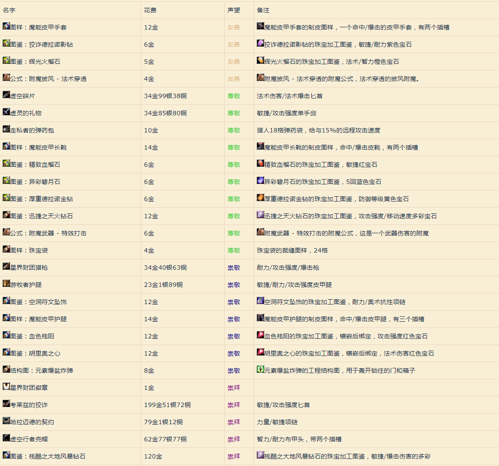Open 图鉴：残酷之大地风暴钻石 item link
Screen dimensions: 499x466
[47, 456]
